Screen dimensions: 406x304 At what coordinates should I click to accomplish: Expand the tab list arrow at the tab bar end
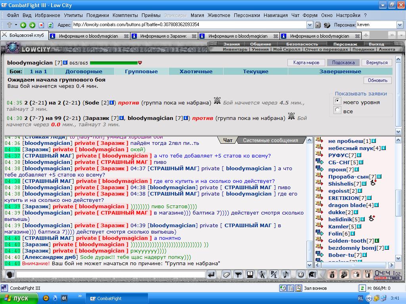(401, 35)
